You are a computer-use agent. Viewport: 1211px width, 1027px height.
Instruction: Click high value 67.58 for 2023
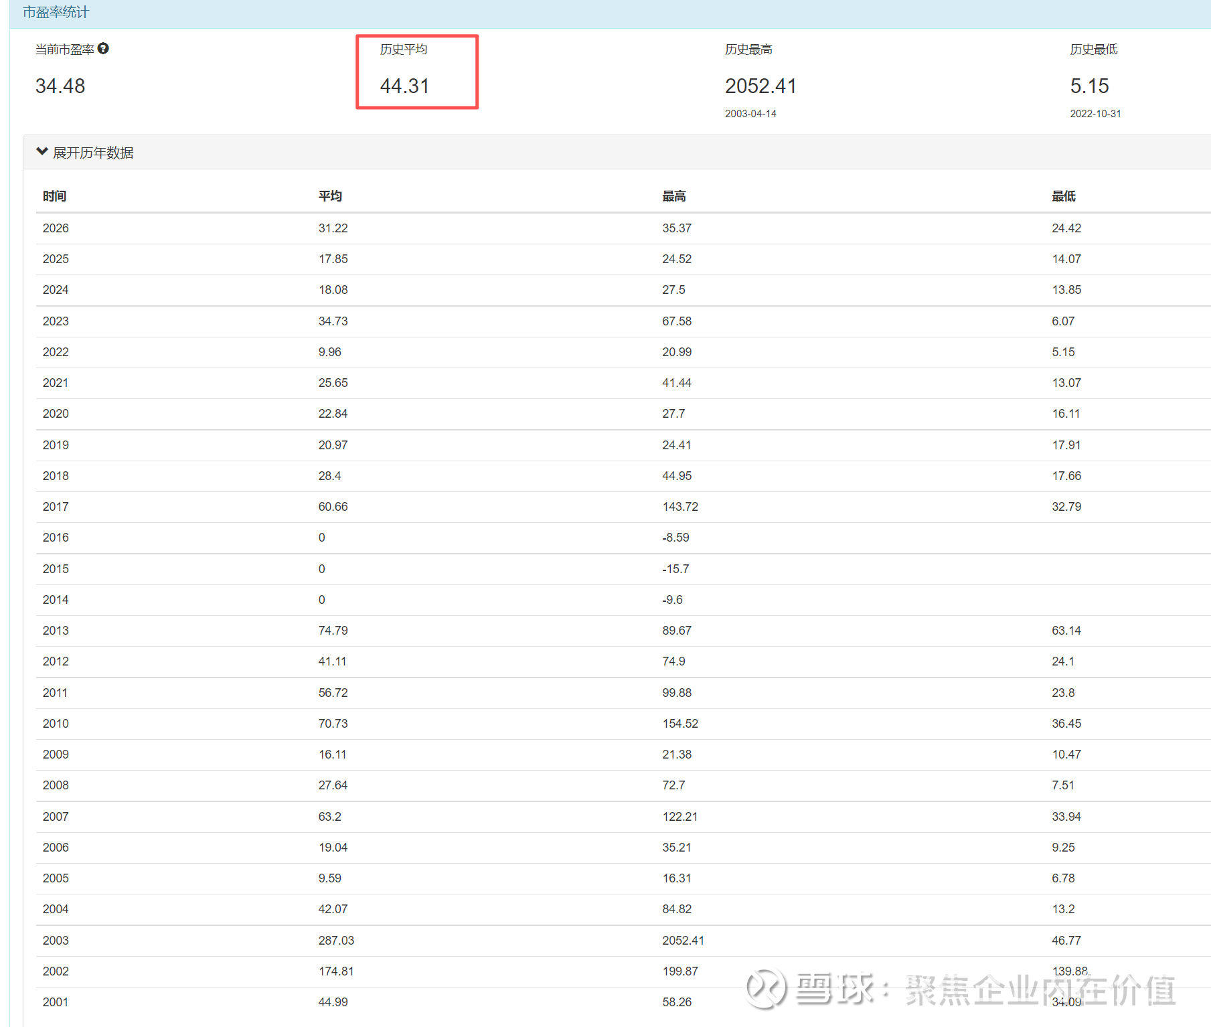point(677,321)
